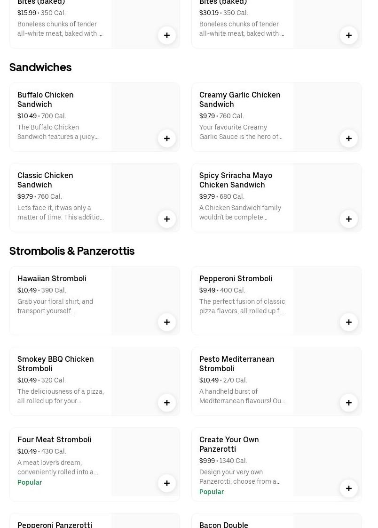
Task: Open Pepperoni Stromboli item title
Action: pyautogui.click(x=236, y=278)
